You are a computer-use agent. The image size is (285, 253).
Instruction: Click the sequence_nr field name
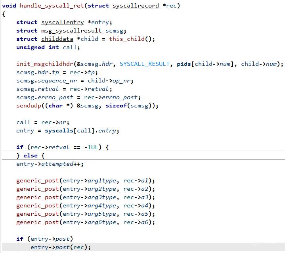[x=57, y=81]
